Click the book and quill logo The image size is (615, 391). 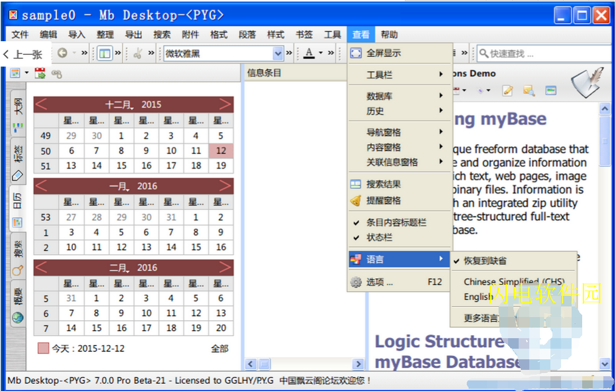pyautogui.click(x=587, y=82)
